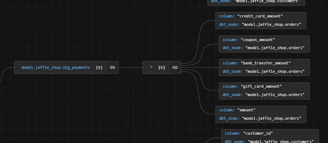Click the link icon on the asterisk [5] node
328x143 pixels.
(x=175, y=67)
